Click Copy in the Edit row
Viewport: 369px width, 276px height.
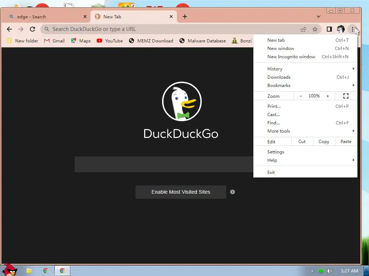coord(324,142)
